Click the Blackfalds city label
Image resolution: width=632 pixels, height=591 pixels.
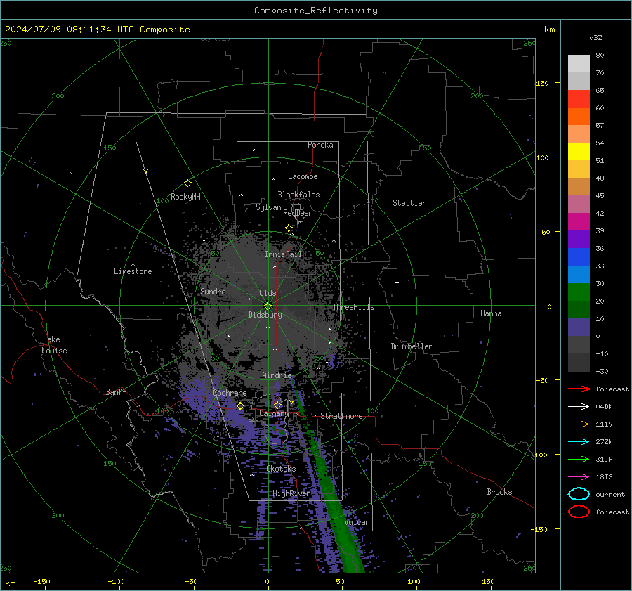298,195
